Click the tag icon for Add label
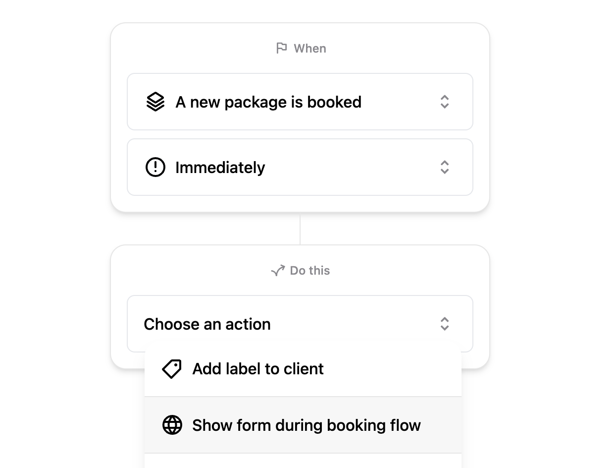This screenshot has height=468, width=616. point(172,369)
